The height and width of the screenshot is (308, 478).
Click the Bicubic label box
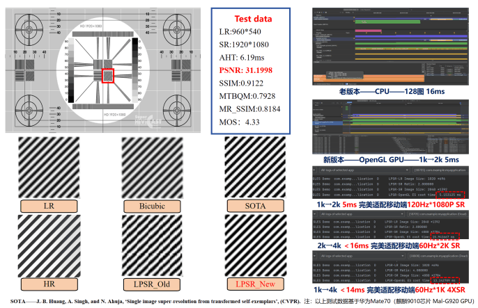coord(152,206)
